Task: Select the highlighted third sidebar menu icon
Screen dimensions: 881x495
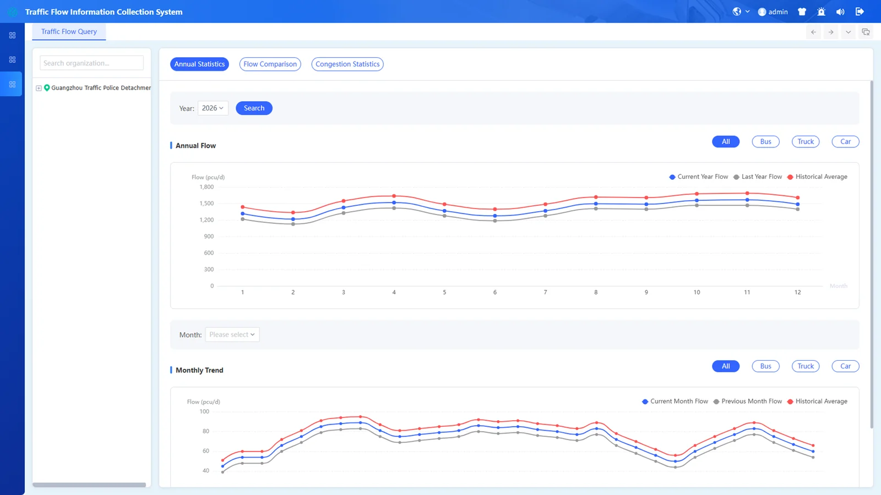Action: (x=12, y=84)
